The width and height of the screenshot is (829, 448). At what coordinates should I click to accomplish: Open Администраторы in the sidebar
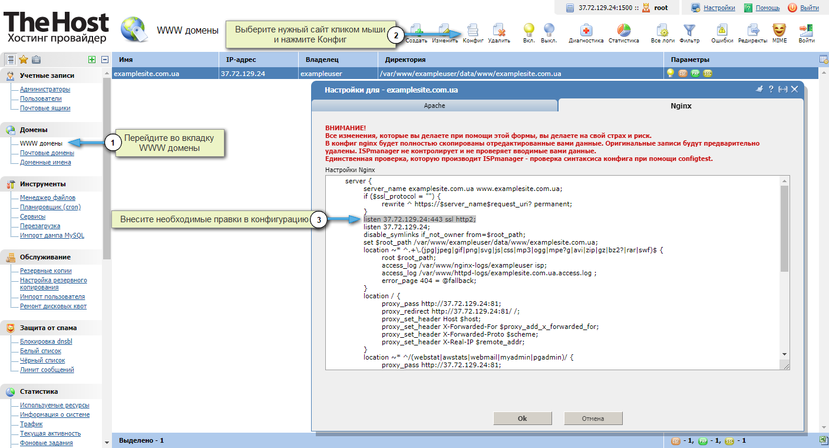[45, 89]
